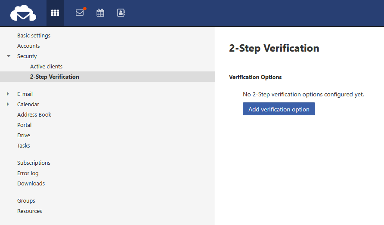Select Basic settings in sidebar
This screenshot has height=225, width=384.
pyautogui.click(x=34, y=36)
